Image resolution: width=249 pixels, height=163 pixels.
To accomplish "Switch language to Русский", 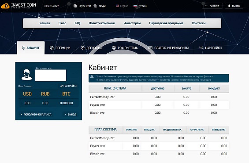I will [x=141, y=6].
